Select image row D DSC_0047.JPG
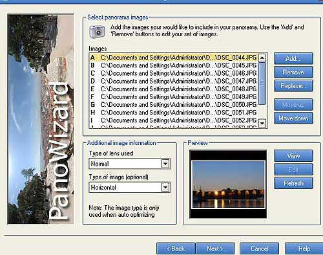Screen dimensions: 323x255 pos(173,81)
